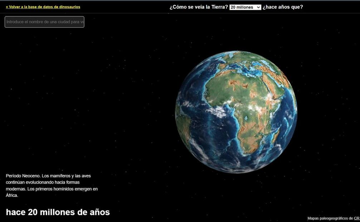Expand the years selector next to the title
Screen dimensions: 360x222
pos(245,7)
